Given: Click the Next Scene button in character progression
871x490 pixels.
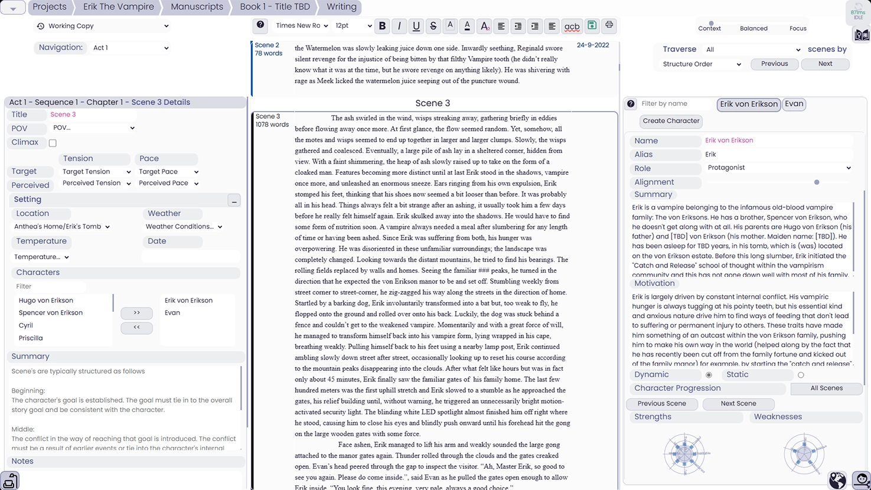Looking at the screenshot, I should [x=738, y=404].
